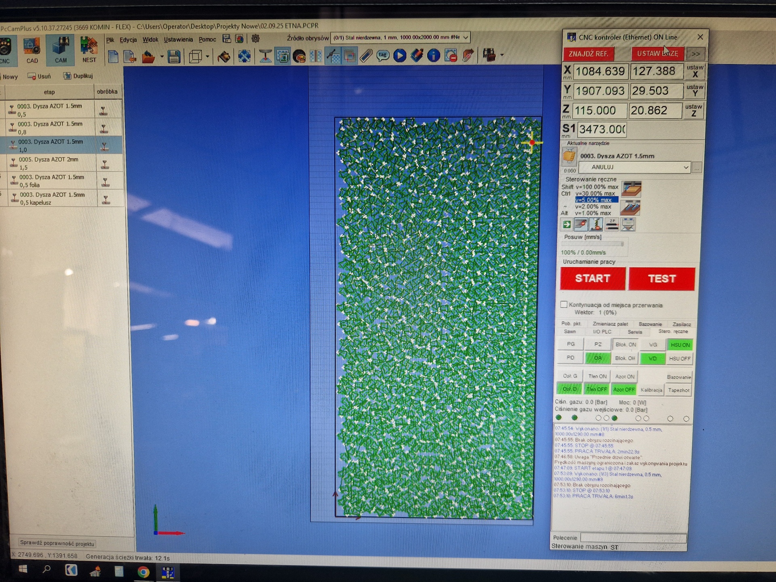Open the CAD module
The image size is (776, 582).
point(32,51)
